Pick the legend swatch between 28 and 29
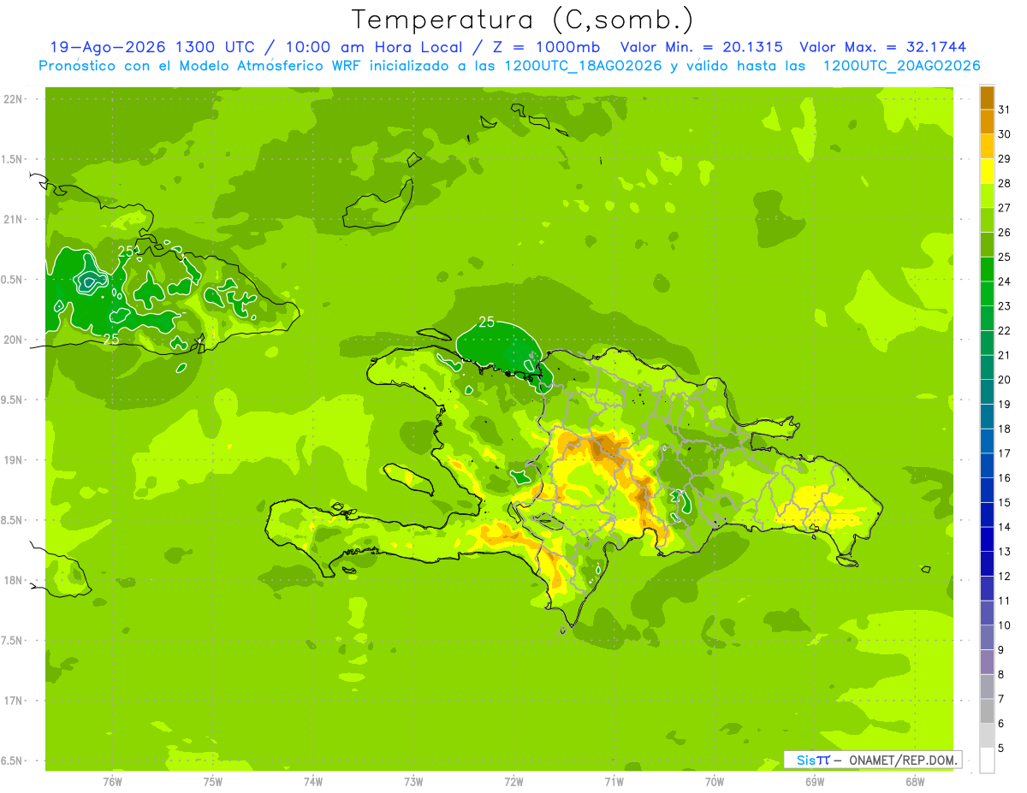Viewport: 1027px width, 793px height. pos(987,171)
